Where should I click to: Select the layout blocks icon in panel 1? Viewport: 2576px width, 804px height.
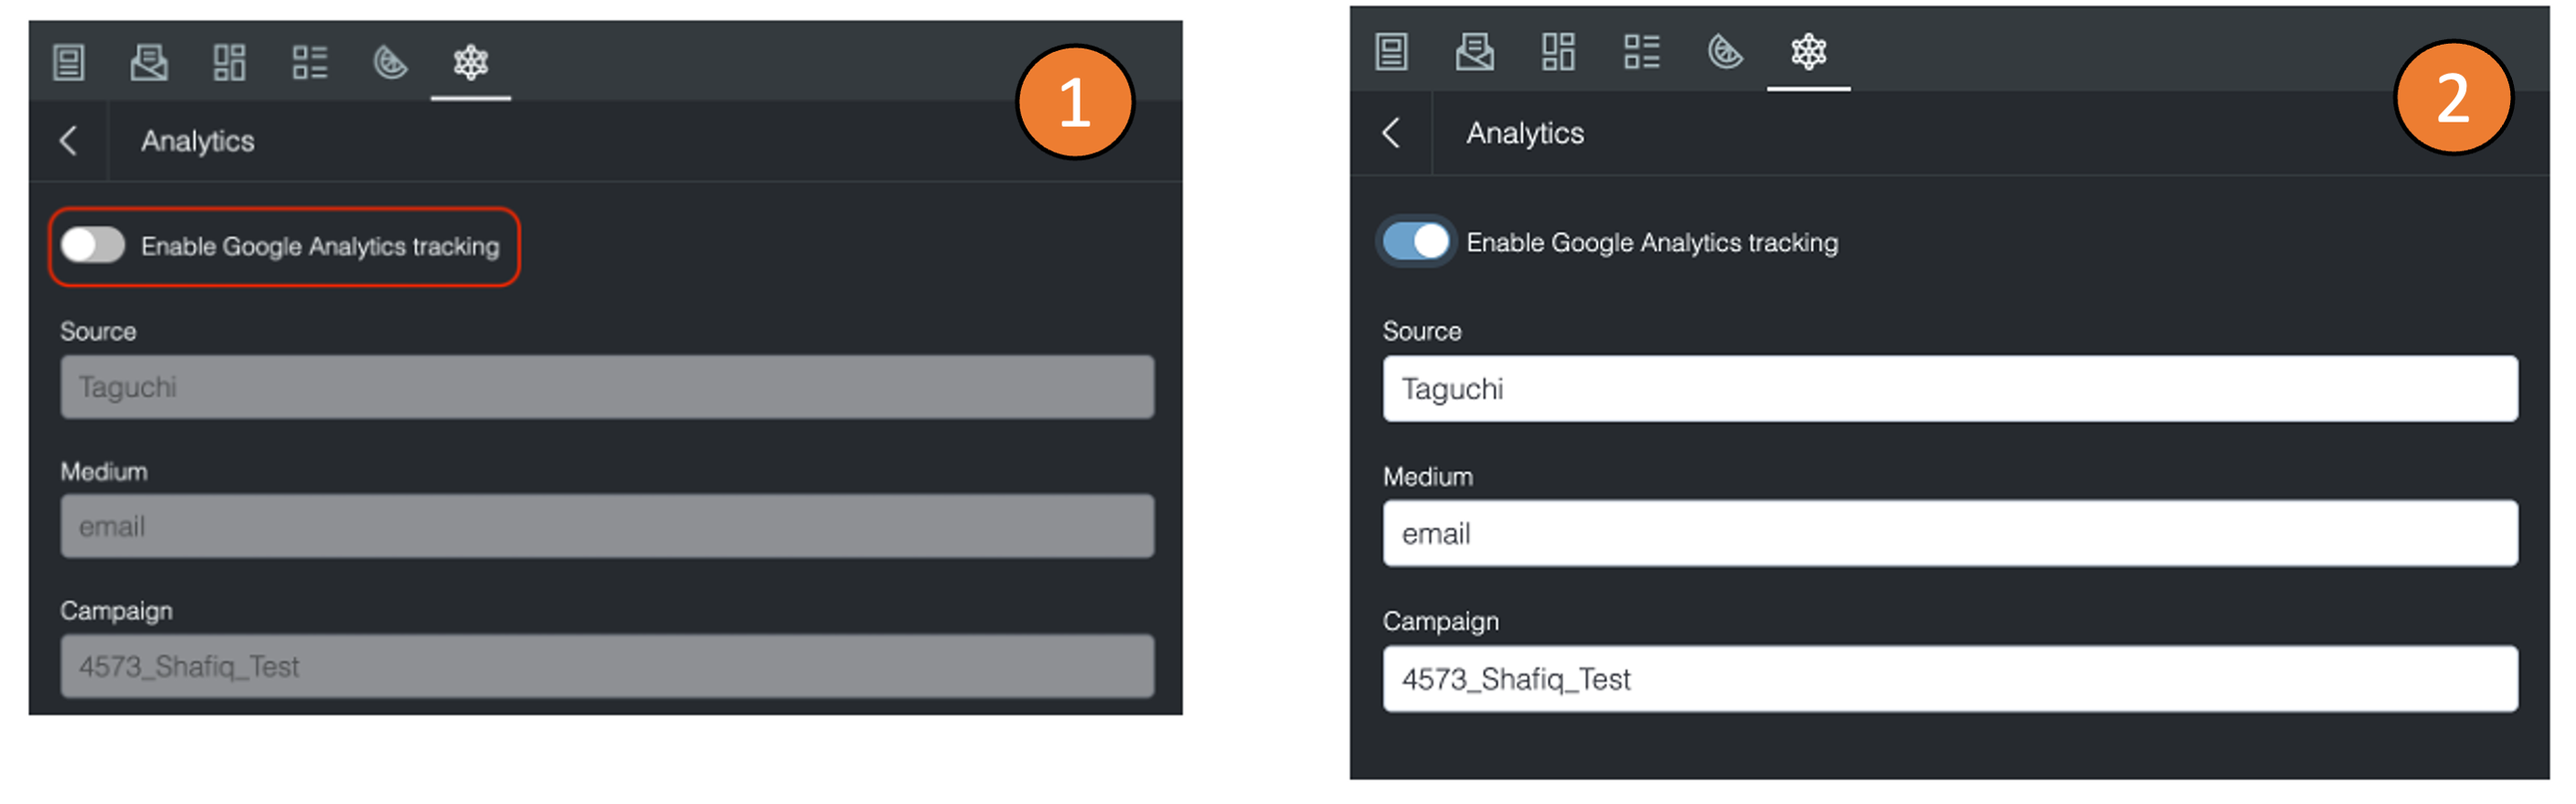coord(229,63)
